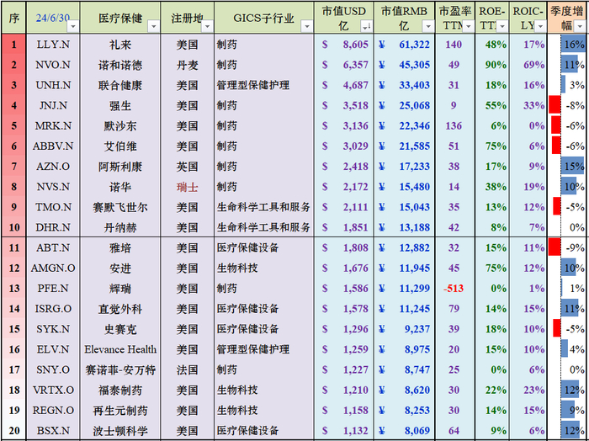Click company name 阿斯利康
Viewport: 589px width, 441px height.
[120, 166]
